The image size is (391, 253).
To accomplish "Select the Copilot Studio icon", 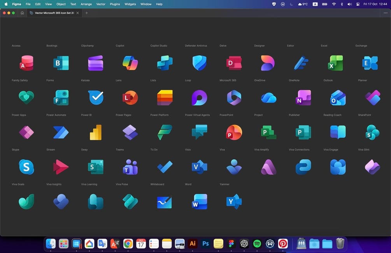I will click(x=165, y=63).
